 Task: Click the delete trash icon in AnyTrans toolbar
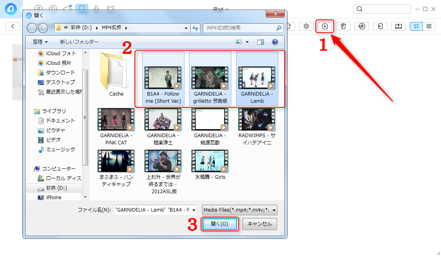(343, 26)
